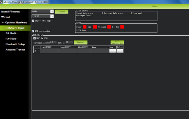
Task: Click the RTCM Base label
Action: [x=81, y=30]
